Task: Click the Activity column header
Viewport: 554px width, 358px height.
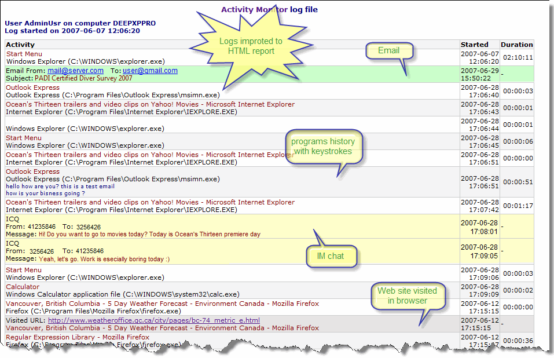Action: [20, 45]
